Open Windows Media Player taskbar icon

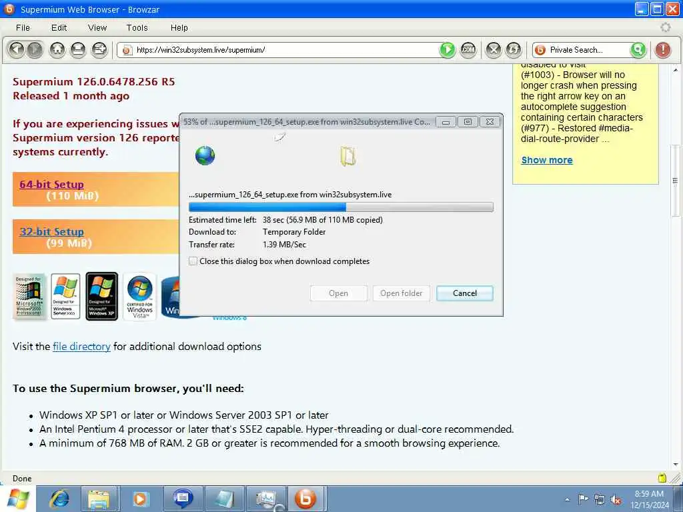pyautogui.click(x=140, y=499)
